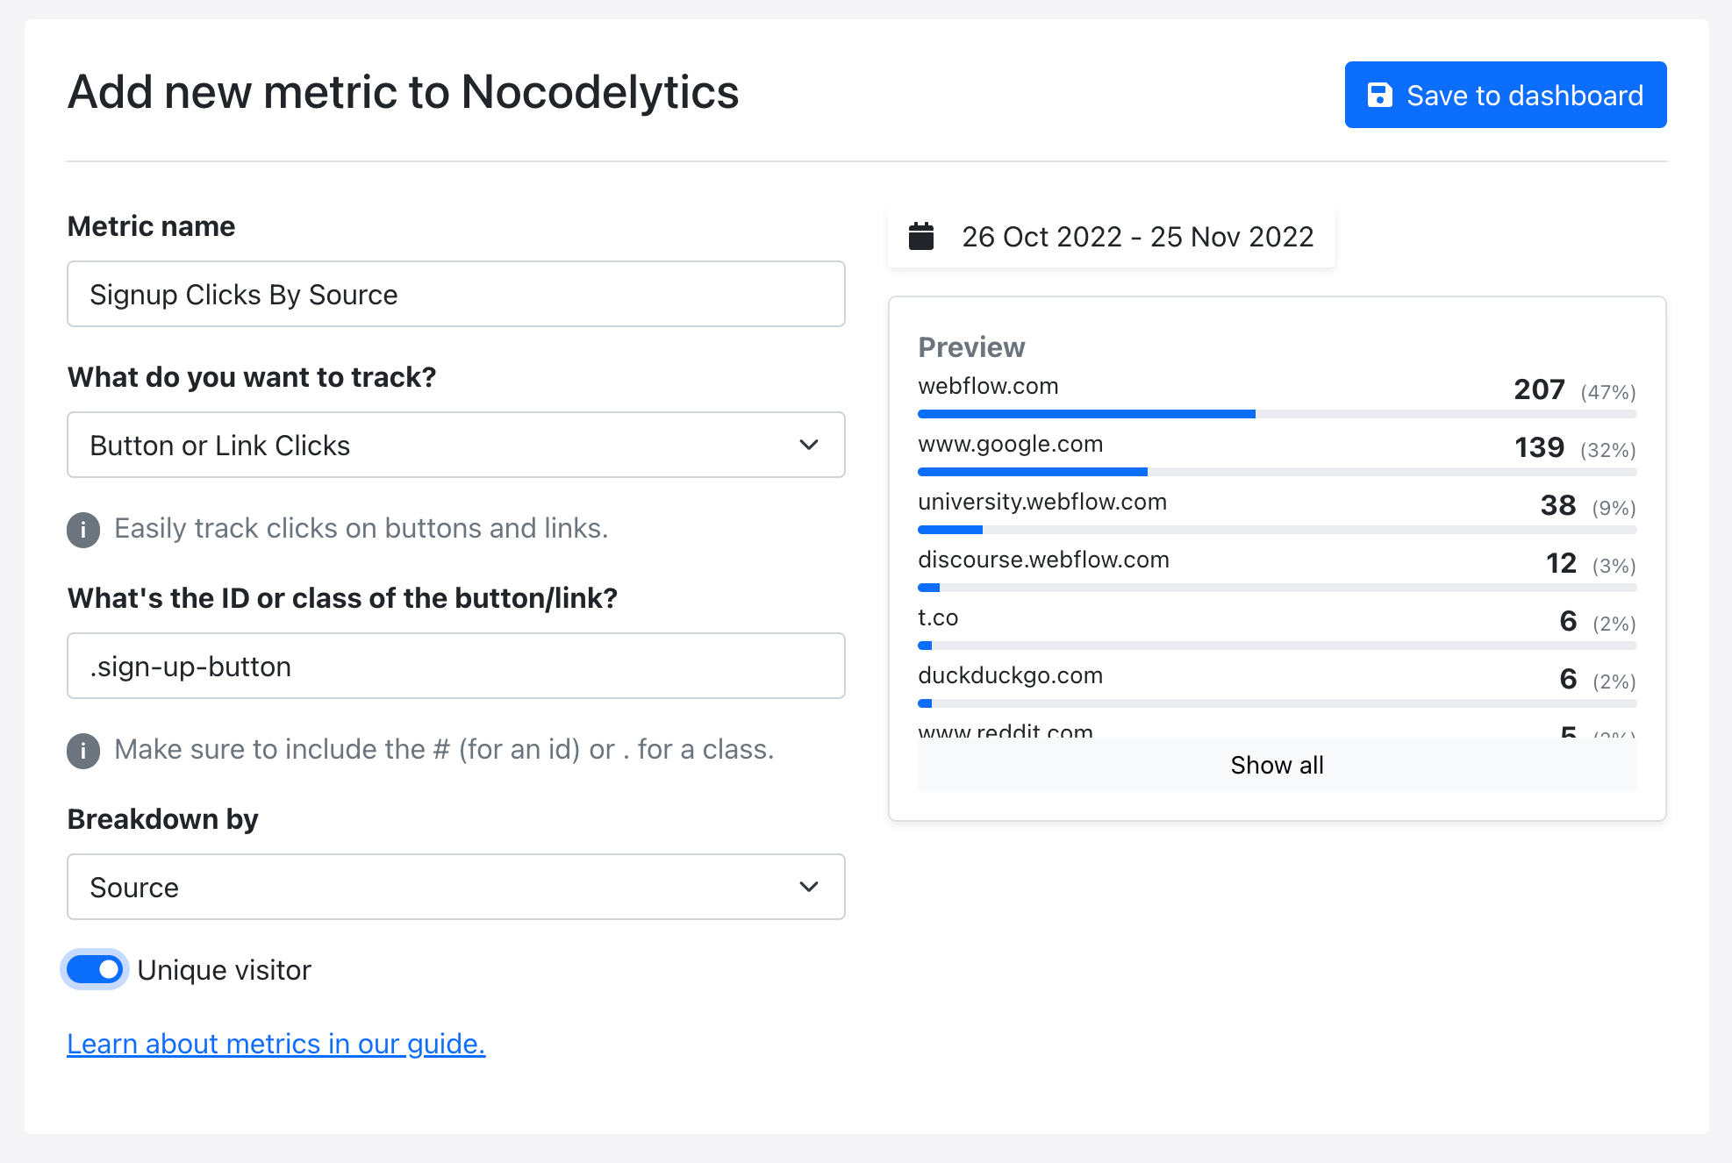Click the Metric name input field
The width and height of the screenshot is (1732, 1163).
pyautogui.click(x=455, y=295)
